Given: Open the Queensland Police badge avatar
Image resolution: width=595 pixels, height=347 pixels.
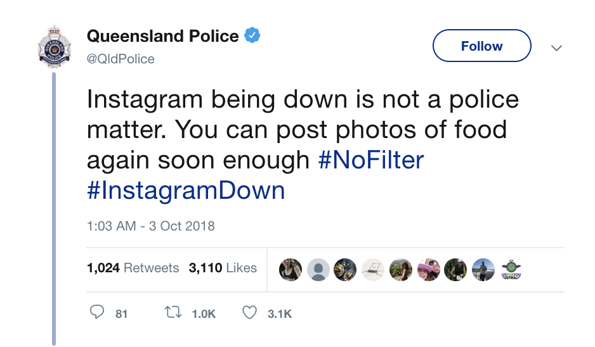Looking at the screenshot, I should 55,47.
